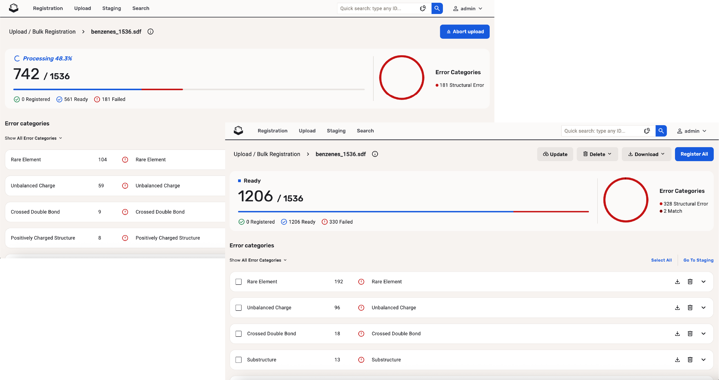Click red failed segment of 1206 progress bar
719x380 pixels.
551,212
